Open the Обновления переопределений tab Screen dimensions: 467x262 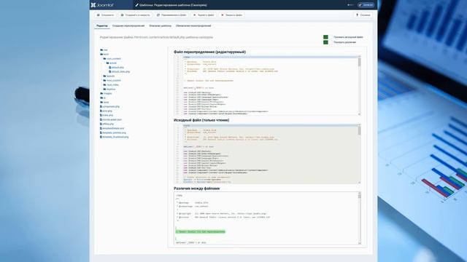tap(193, 26)
